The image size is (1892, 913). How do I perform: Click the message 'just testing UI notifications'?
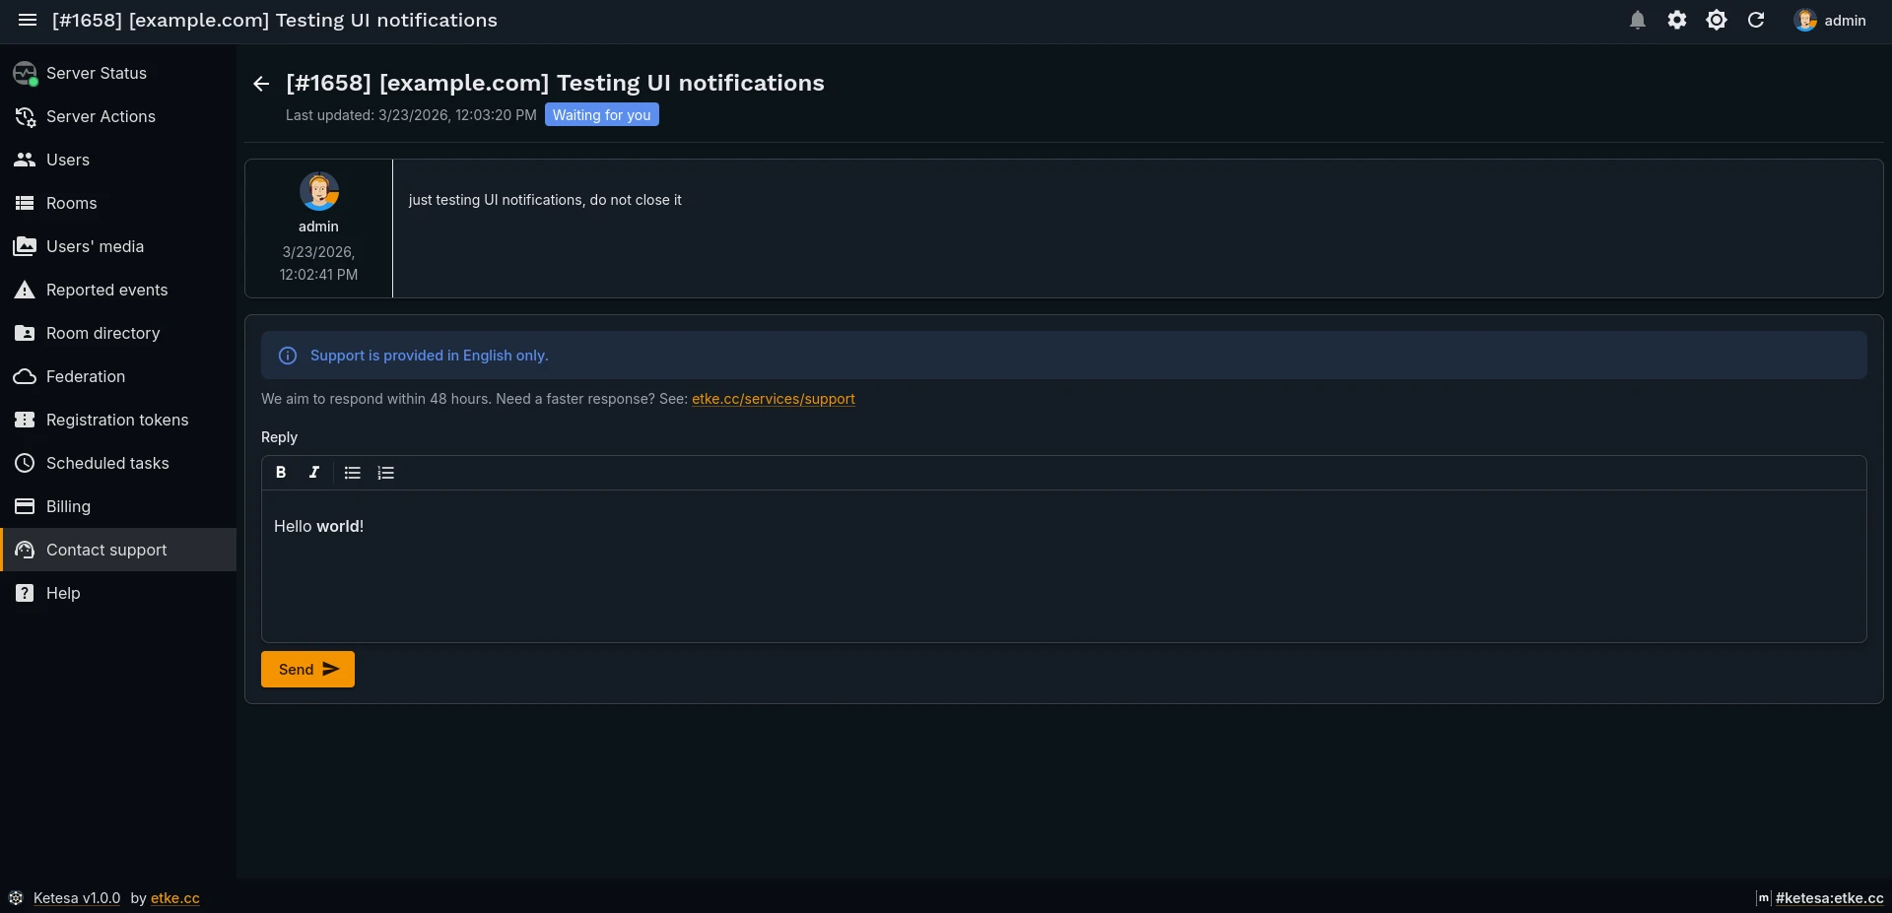[545, 200]
